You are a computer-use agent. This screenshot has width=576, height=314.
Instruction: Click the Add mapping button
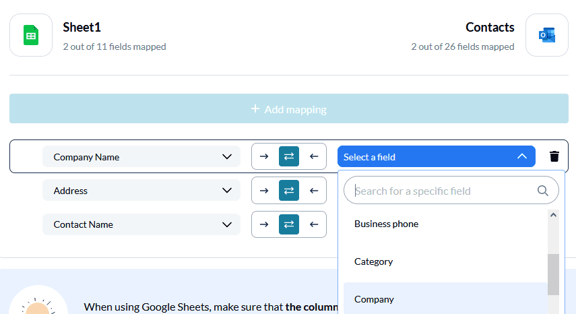coord(289,108)
